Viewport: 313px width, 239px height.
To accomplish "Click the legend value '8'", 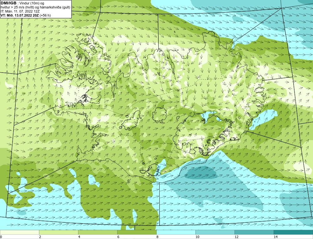I will [x=157, y=237].
